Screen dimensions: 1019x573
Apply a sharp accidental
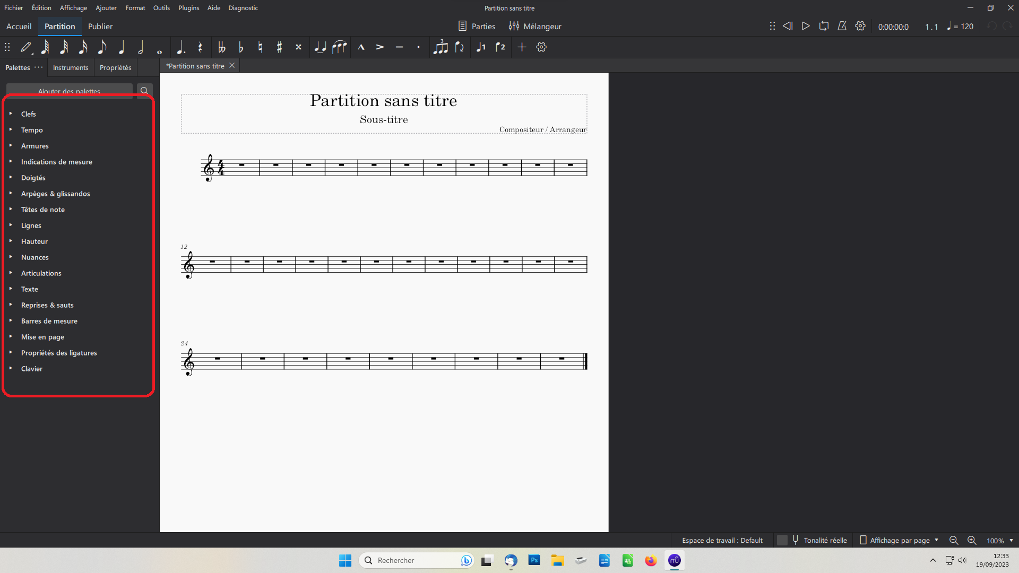[x=279, y=47]
